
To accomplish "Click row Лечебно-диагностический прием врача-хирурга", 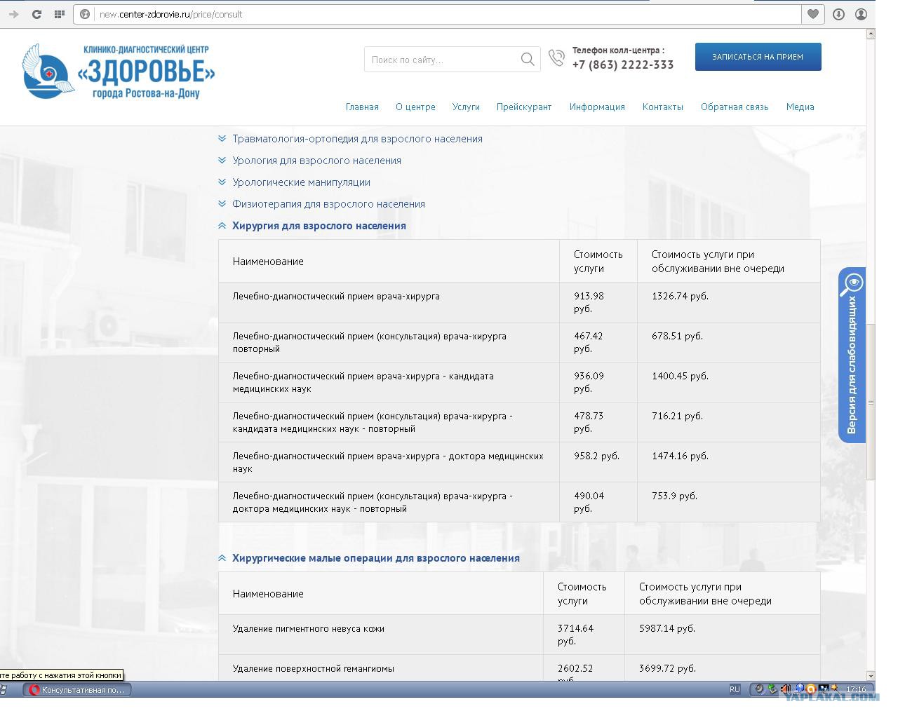I will tap(519, 302).
